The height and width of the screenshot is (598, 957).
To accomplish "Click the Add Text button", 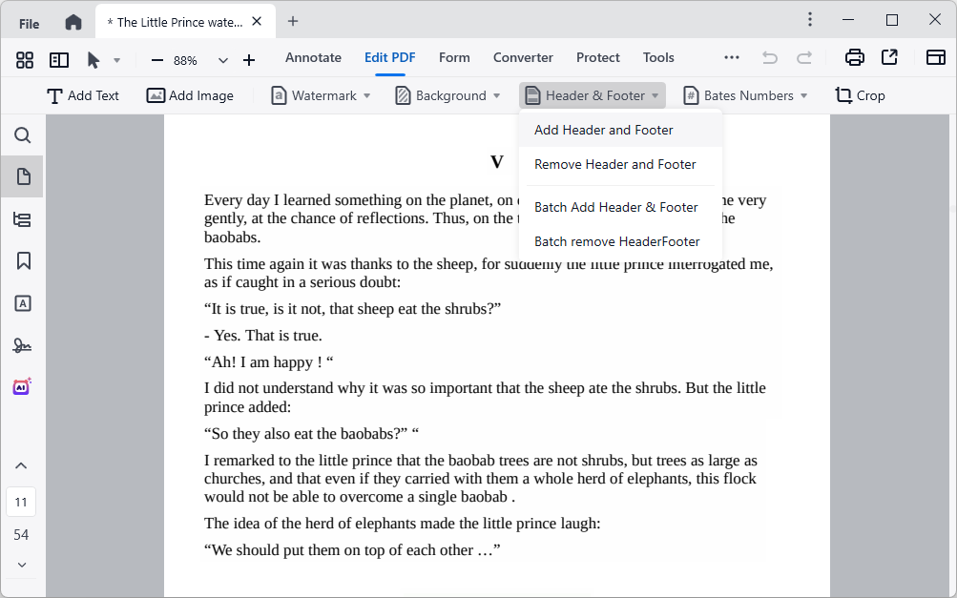I will click(x=83, y=95).
